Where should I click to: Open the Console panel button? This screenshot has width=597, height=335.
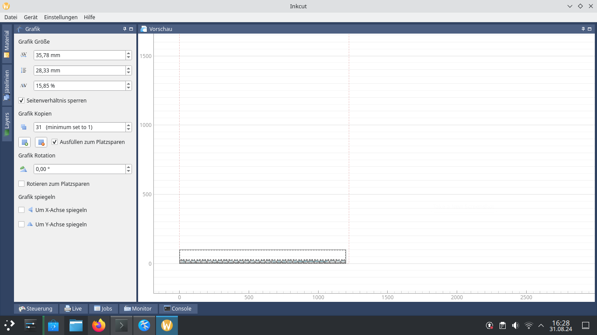[178, 309]
